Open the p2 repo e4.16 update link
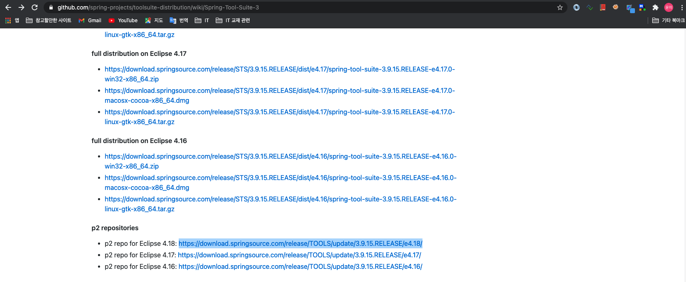The width and height of the screenshot is (686, 282). coord(300,266)
